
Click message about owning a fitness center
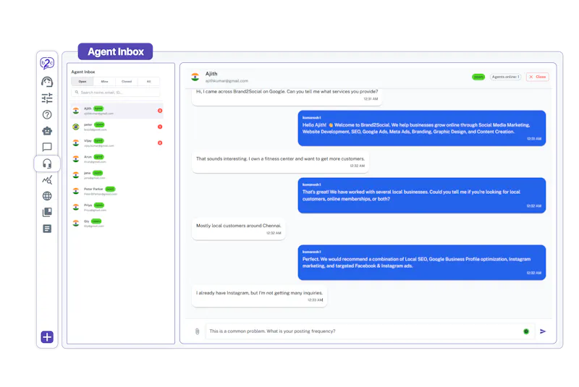click(280, 162)
